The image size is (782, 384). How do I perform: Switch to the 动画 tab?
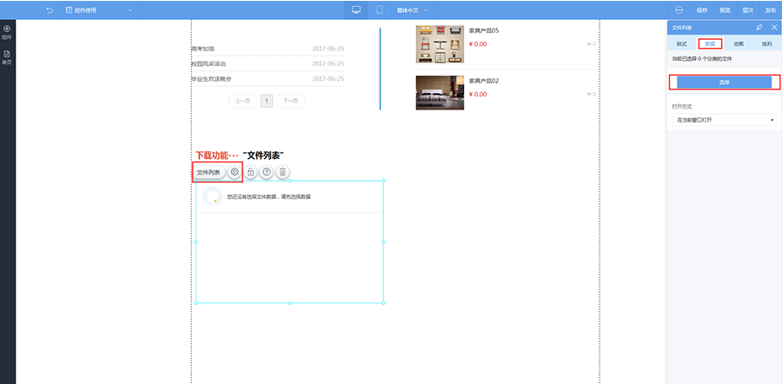click(x=739, y=44)
